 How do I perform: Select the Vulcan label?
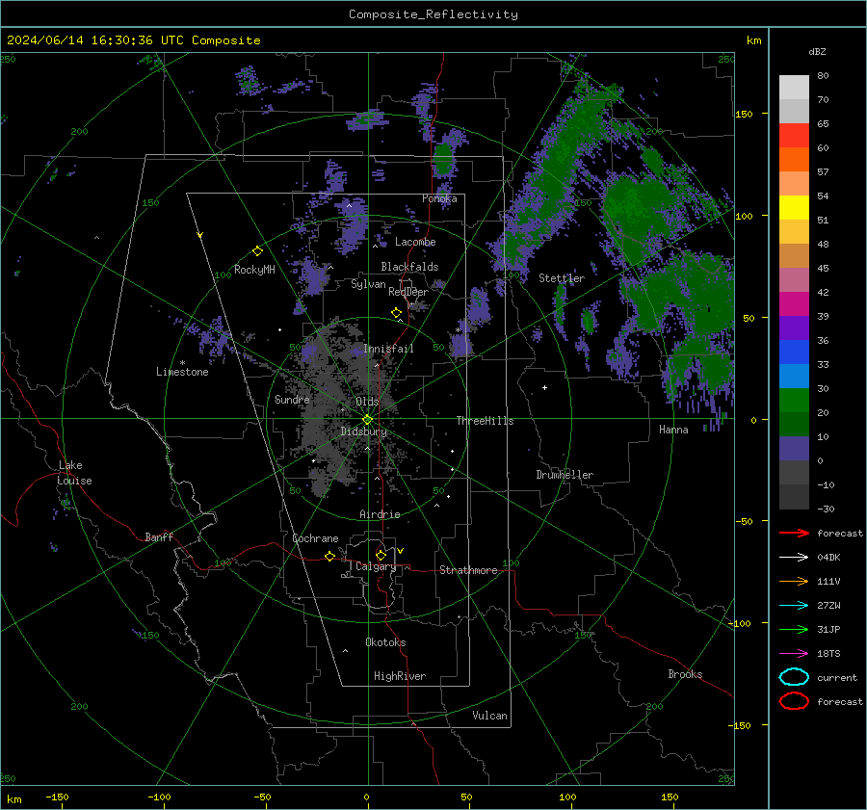(x=489, y=716)
